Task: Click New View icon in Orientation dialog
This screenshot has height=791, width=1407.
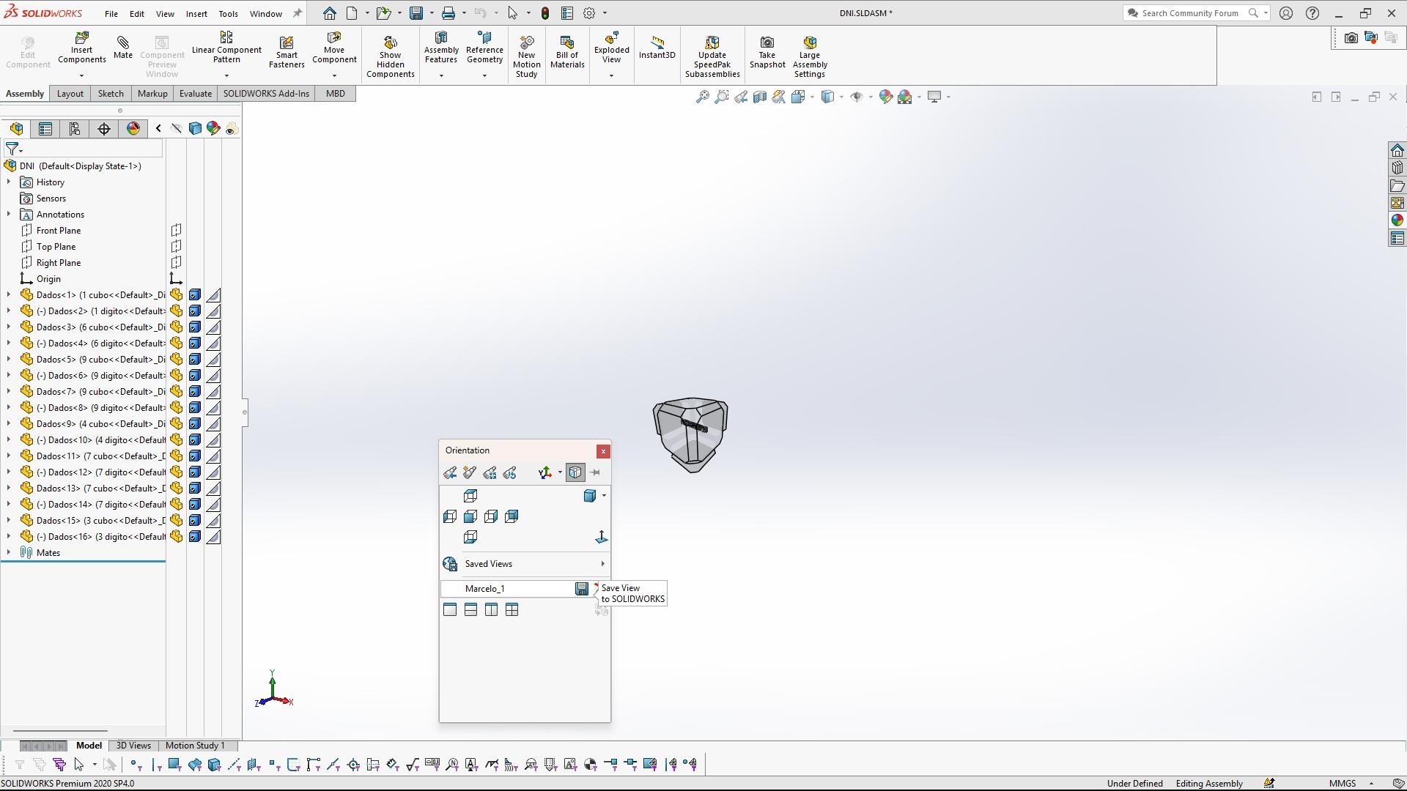Action: 470,472
